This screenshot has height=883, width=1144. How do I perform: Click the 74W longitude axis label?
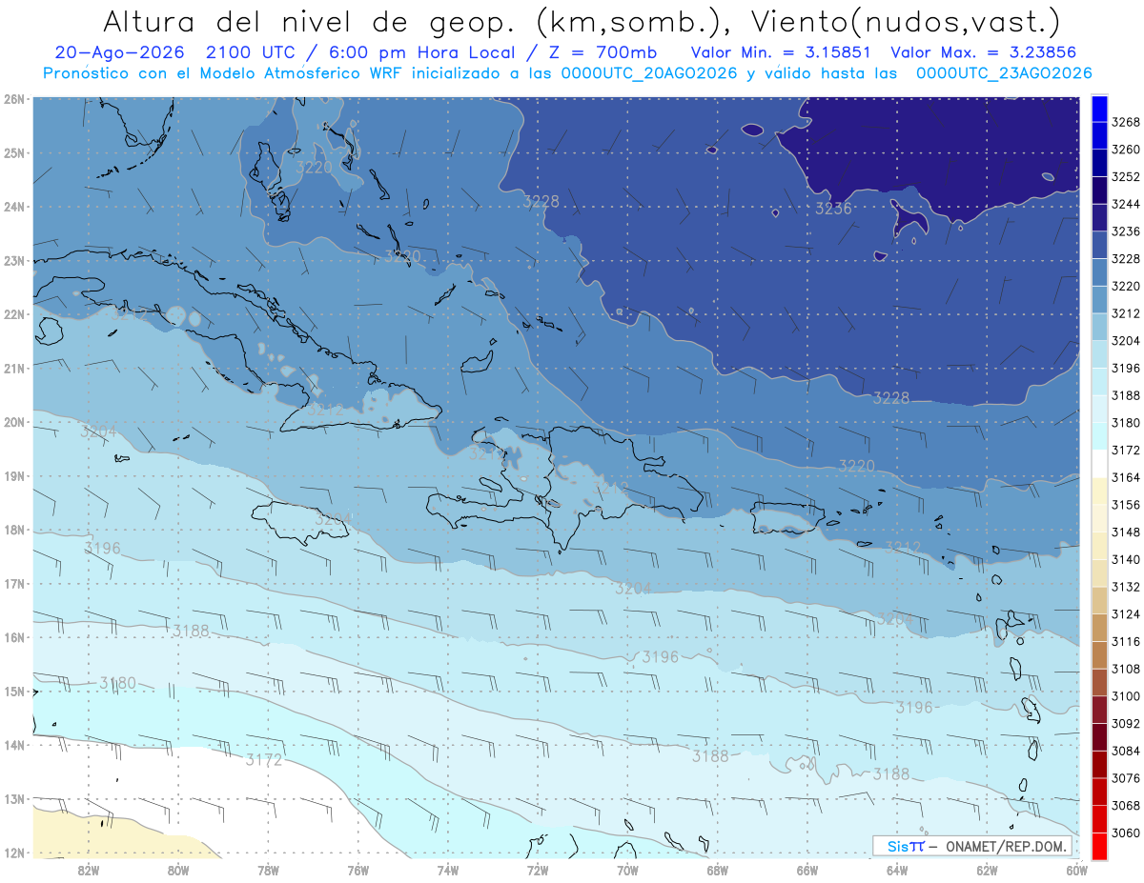[x=448, y=869]
